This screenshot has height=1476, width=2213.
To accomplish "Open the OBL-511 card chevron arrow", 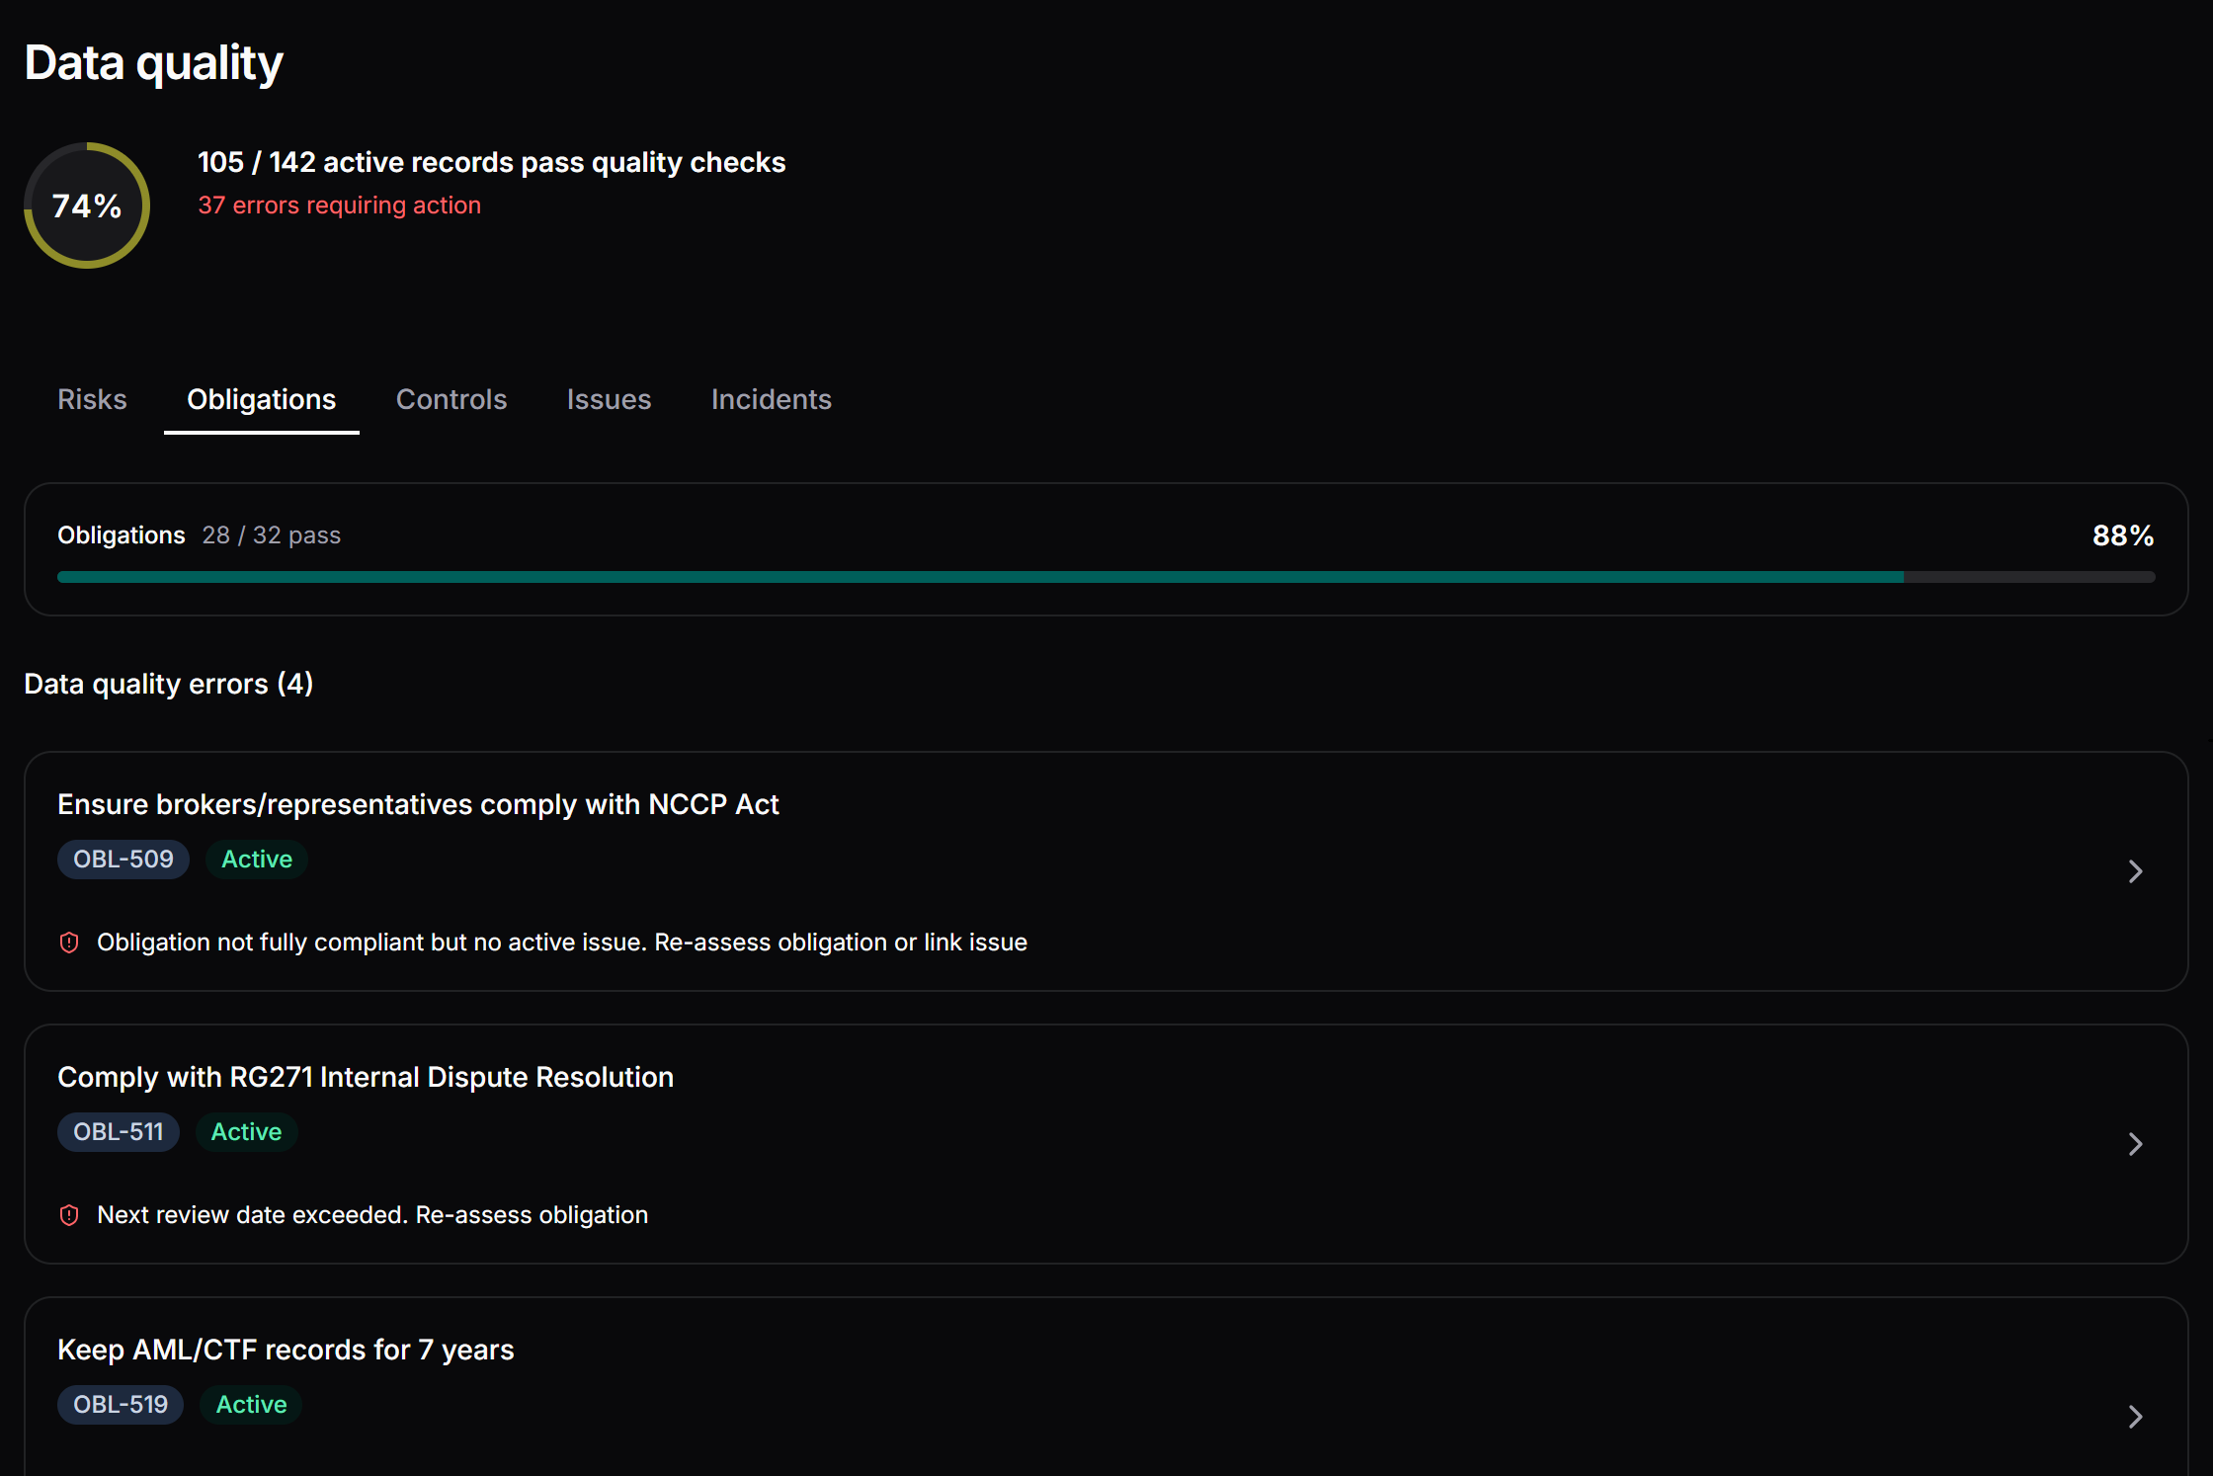I will coord(2135,1144).
